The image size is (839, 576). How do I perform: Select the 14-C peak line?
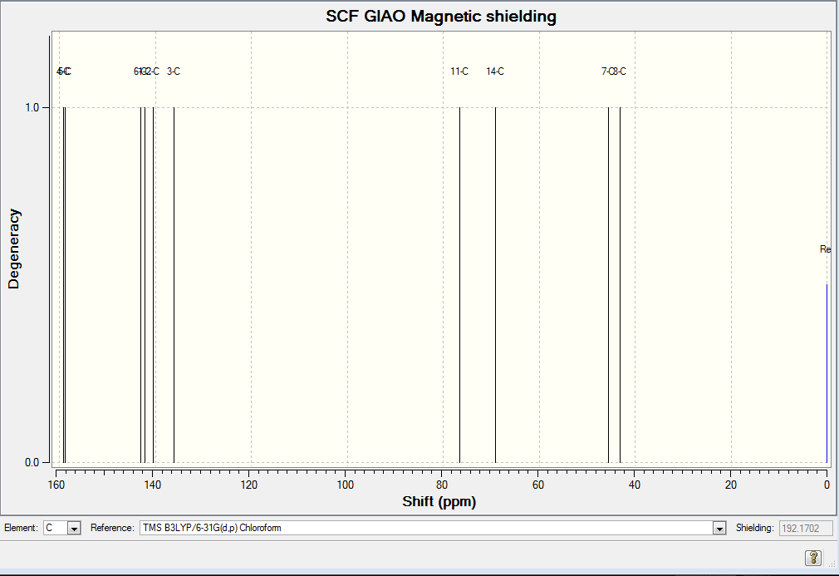pyautogui.click(x=495, y=285)
